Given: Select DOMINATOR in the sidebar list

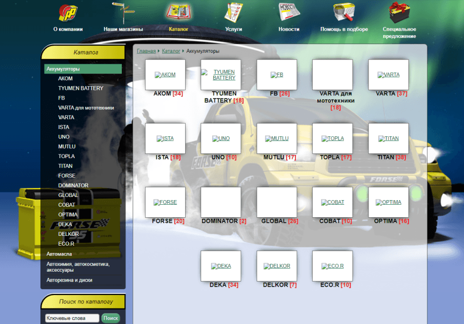Looking at the screenshot, I should 74,185.
